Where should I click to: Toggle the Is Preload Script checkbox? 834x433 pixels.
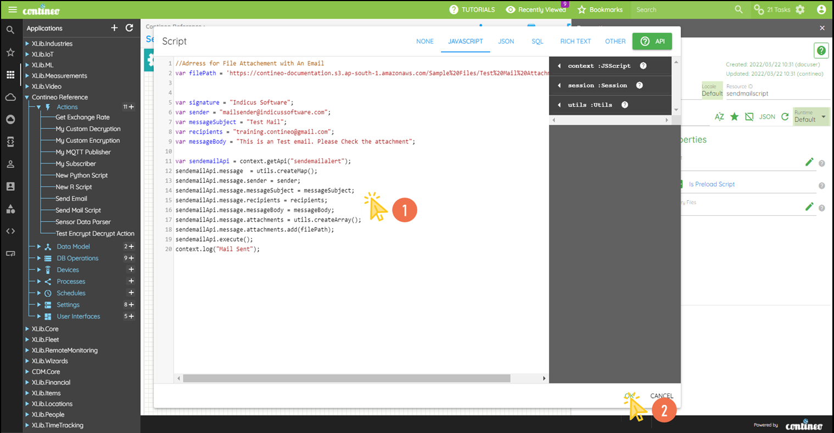pos(681,184)
